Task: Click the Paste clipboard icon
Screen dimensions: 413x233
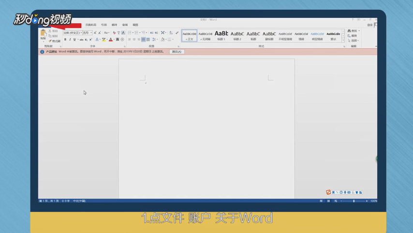Action: point(43,33)
